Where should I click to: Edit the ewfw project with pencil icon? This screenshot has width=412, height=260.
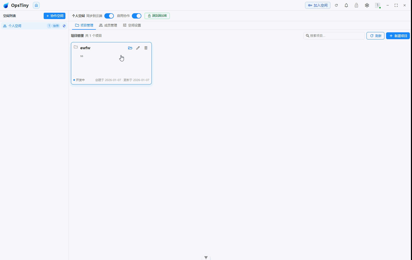(x=138, y=48)
